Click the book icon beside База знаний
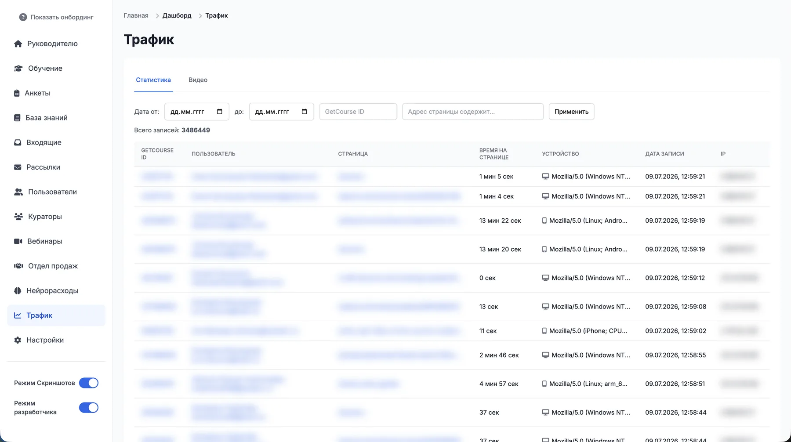This screenshot has width=791, height=442. pos(17,118)
